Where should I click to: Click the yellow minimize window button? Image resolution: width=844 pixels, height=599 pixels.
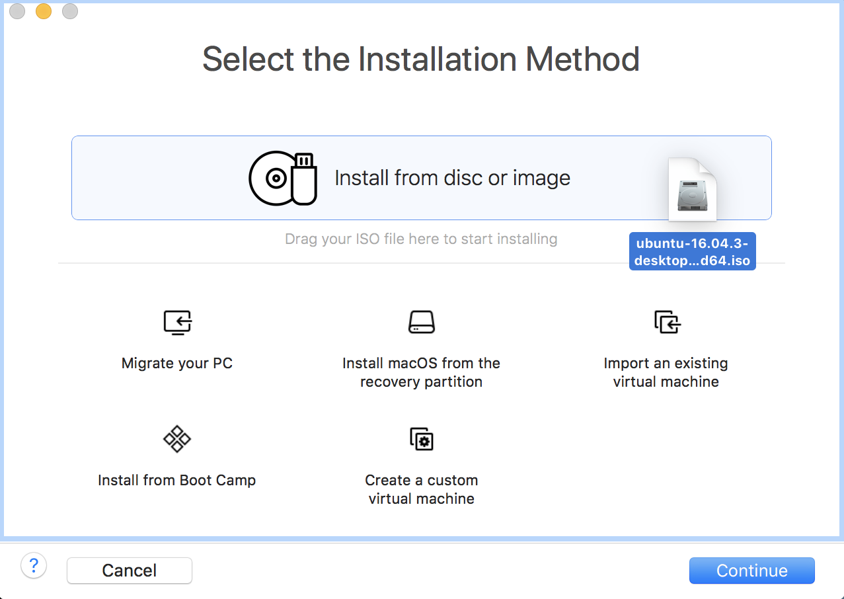[x=44, y=11]
